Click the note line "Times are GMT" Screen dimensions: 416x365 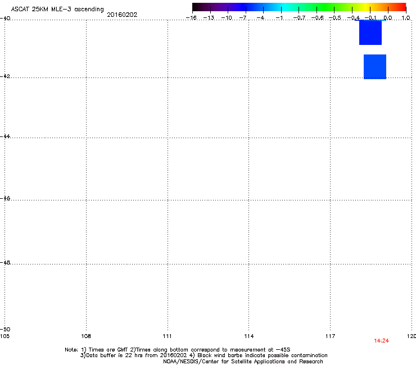pyautogui.click(x=177, y=350)
